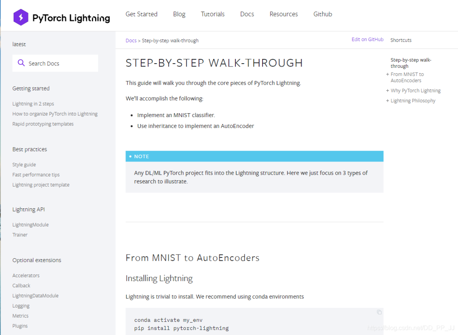Click the From MNIST to AutoEncoders heading
Image resolution: width=458 pixels, height=335 pixels.
tap(193, 258)
